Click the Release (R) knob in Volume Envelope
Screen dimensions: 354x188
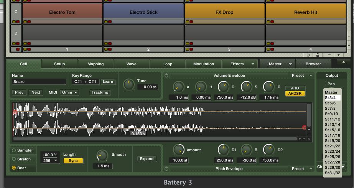pyautogui.click(x=268, y=87)
